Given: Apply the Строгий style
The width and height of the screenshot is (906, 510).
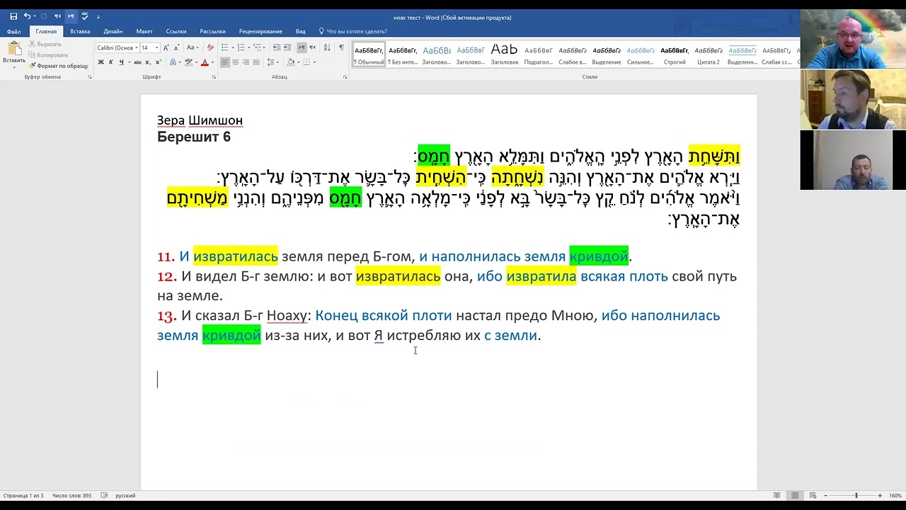Looking at the screenshot, I should [675, 55].
